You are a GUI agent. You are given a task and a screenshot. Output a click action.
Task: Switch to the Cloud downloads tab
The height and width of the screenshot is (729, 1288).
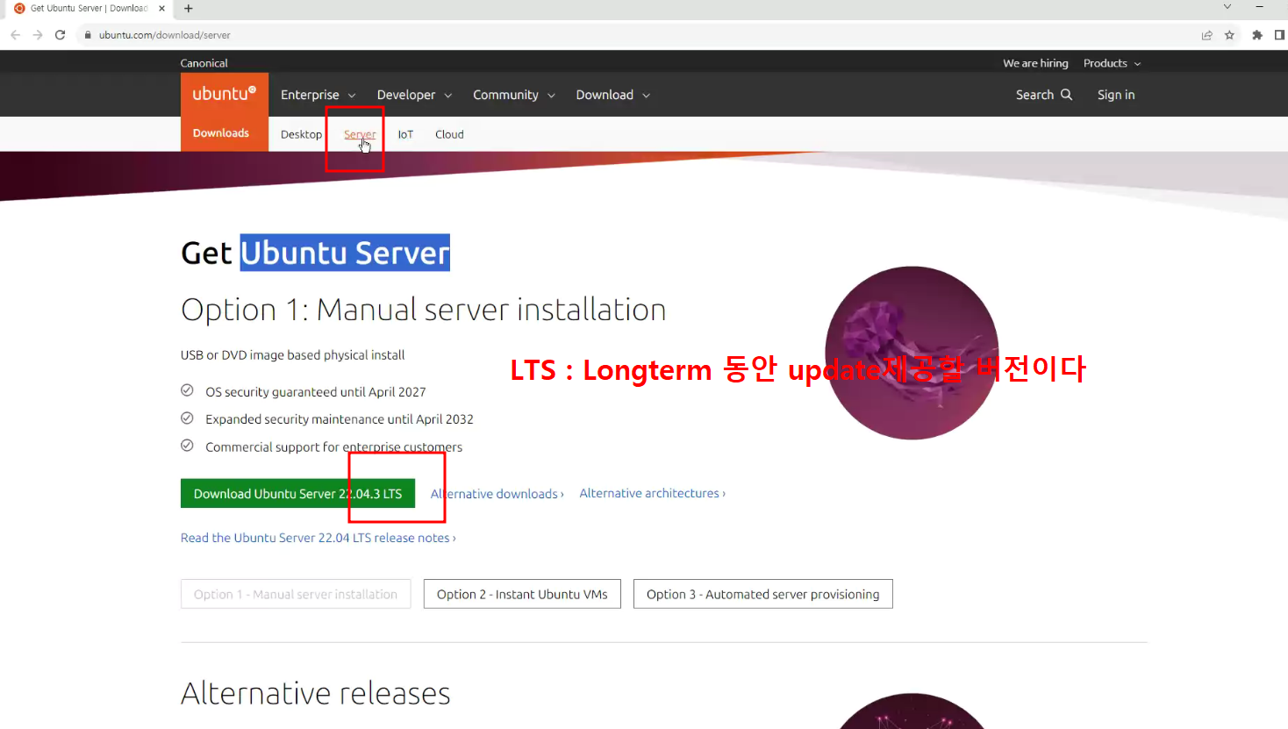[449, 134]
